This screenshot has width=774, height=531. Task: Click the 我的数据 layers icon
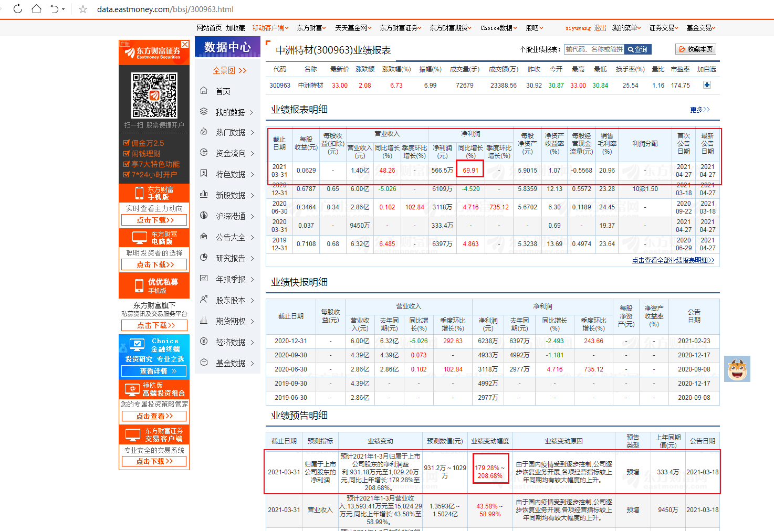(x=204, y=111)
